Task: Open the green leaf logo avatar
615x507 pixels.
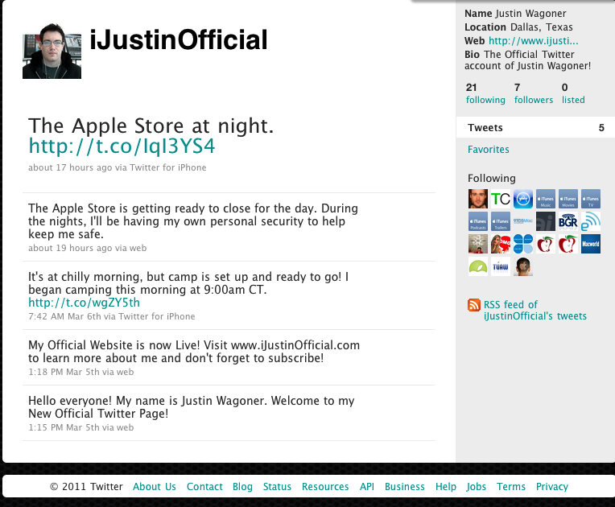Action: [477, 266]
